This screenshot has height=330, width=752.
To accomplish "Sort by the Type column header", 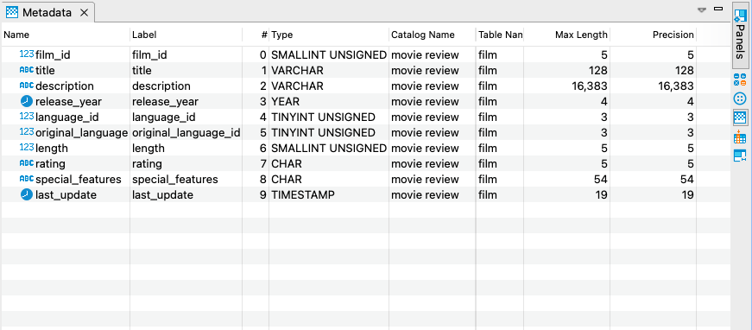I will (x=329, y=35).
